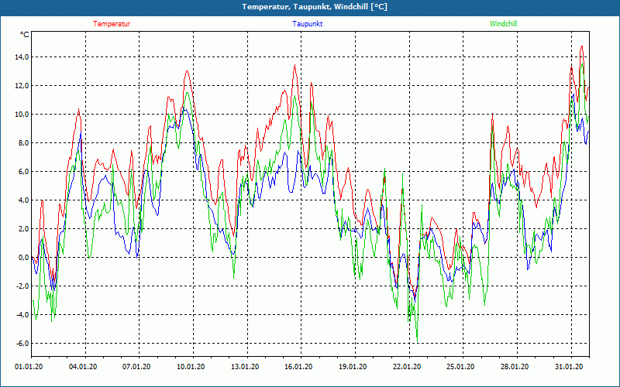The height and width of the screenshot is (387, 620).
Task: Click the green Windchill legend label
Action: pyautogui.click(x=503, y=24)
